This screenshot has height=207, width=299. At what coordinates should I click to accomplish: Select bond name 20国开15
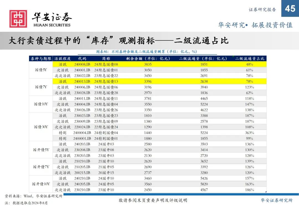(x=106, y=173)
